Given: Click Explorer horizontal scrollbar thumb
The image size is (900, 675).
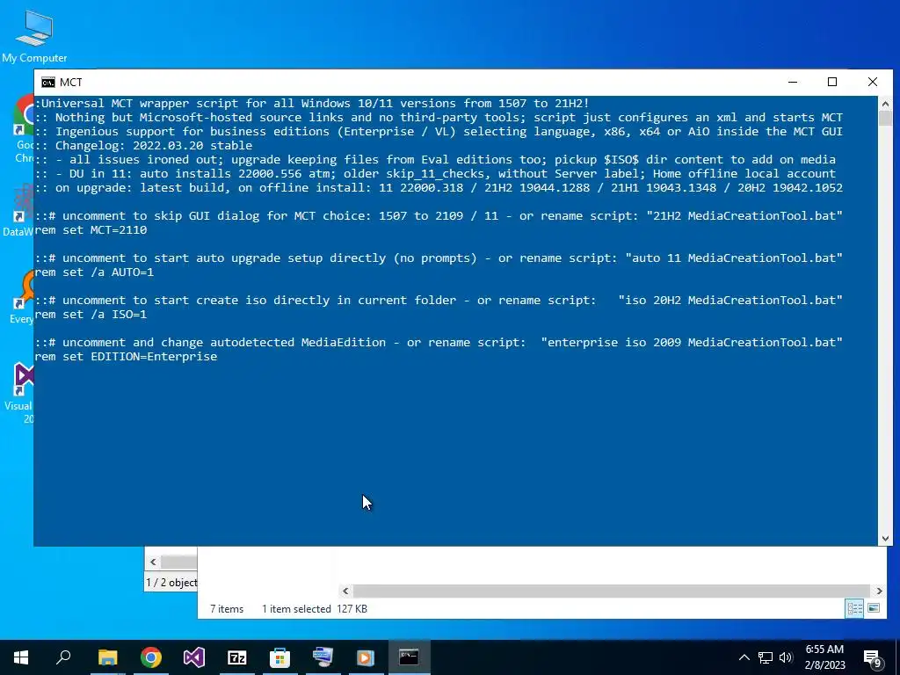Looking at the screenshot, I should pos(612,591).
